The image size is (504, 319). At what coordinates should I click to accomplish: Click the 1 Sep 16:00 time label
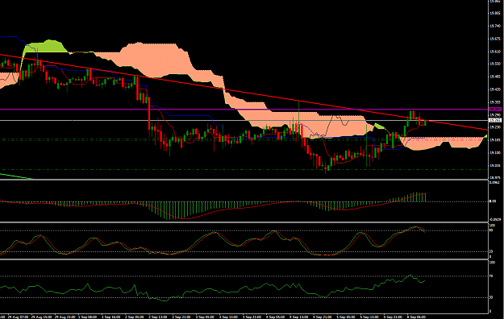111,317
